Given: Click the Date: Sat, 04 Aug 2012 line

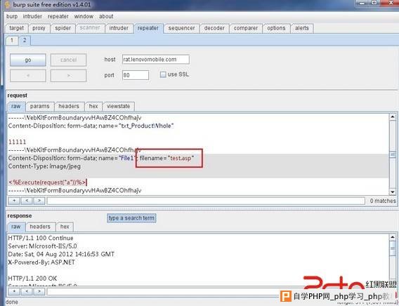Looking at the screenshot, I should click(61, 254).
